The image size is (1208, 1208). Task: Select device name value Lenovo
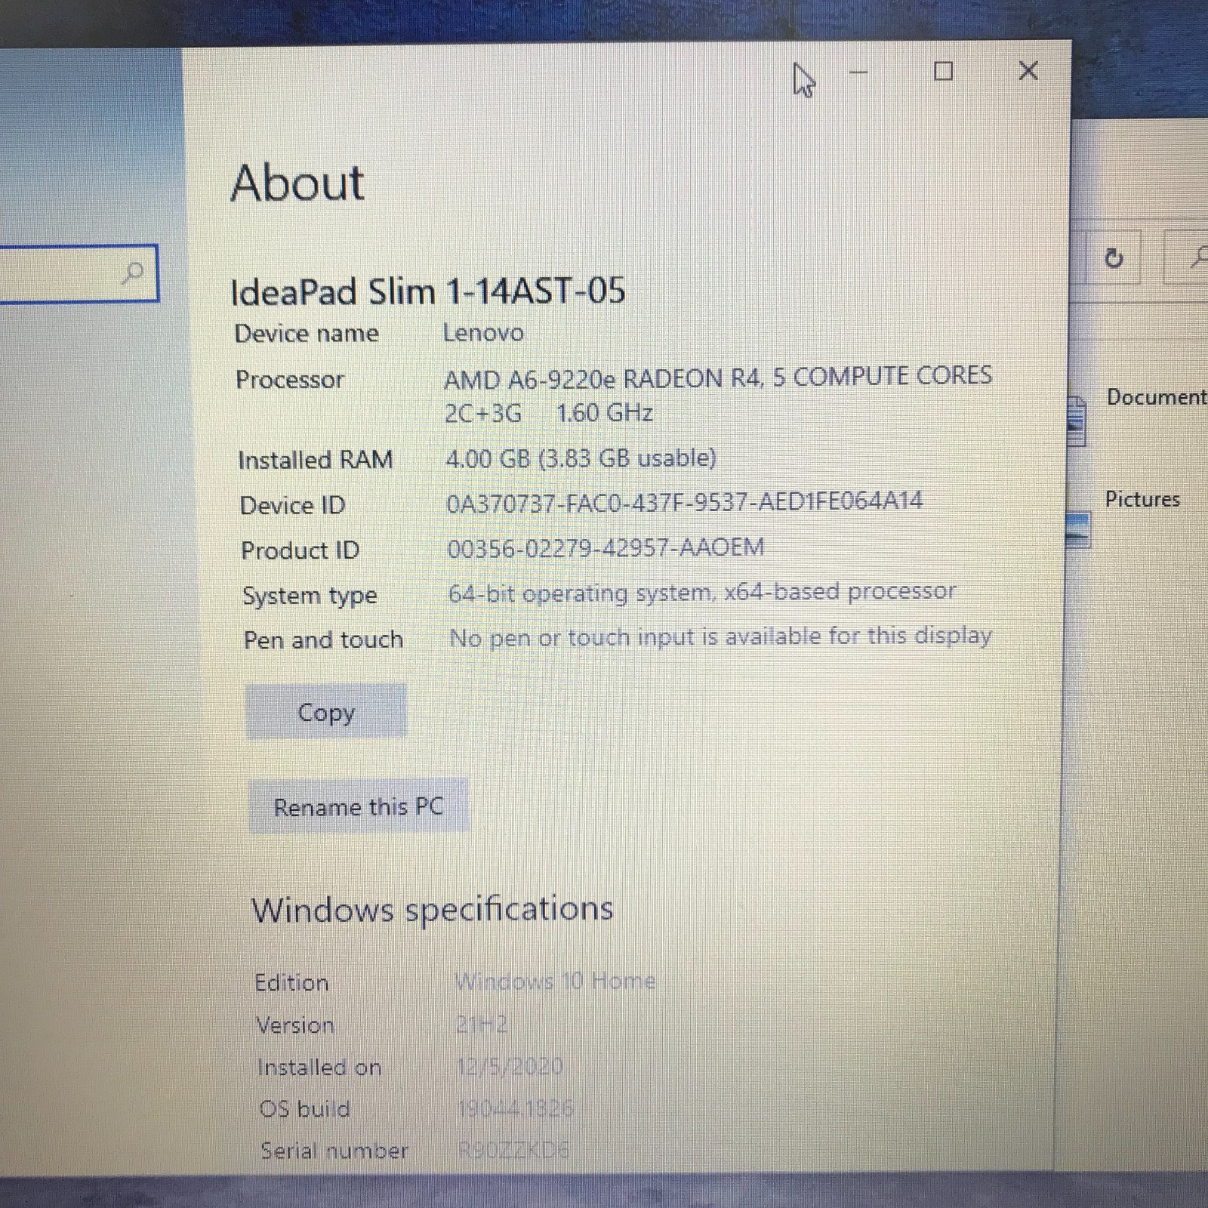483,333
